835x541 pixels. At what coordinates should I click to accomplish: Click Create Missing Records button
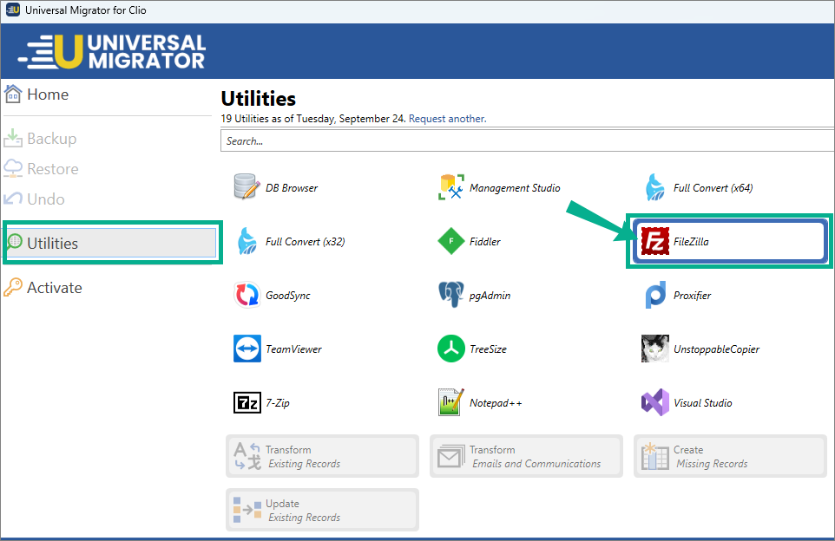[x=730, y=456]
